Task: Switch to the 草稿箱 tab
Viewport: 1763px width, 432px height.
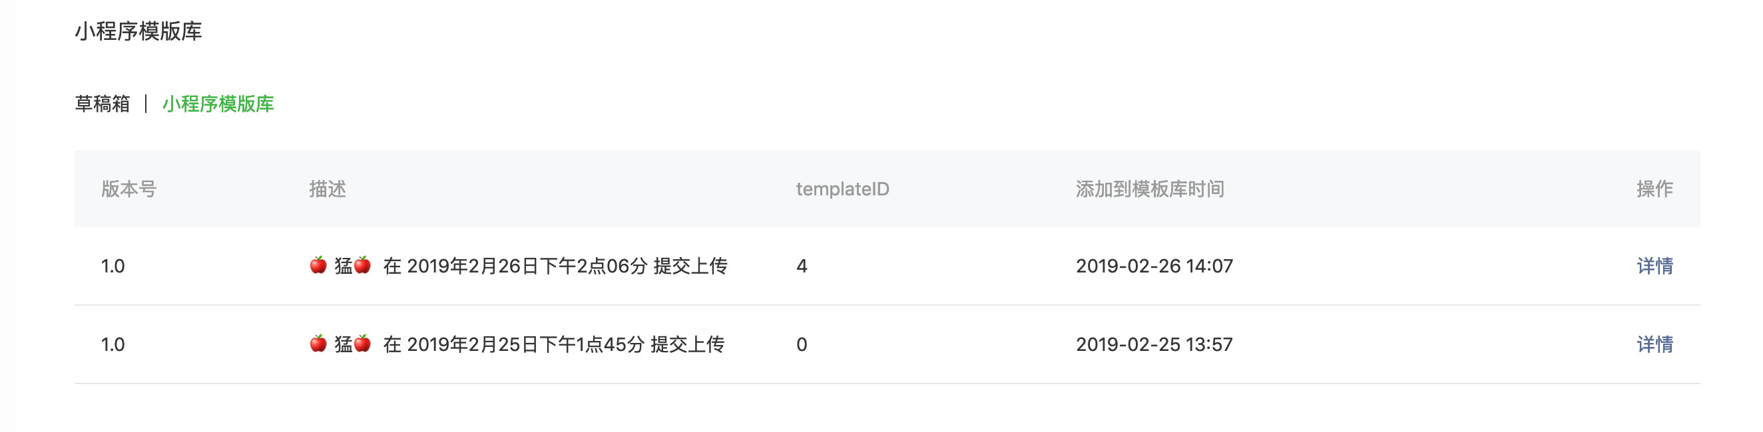Action: (102, 104)
